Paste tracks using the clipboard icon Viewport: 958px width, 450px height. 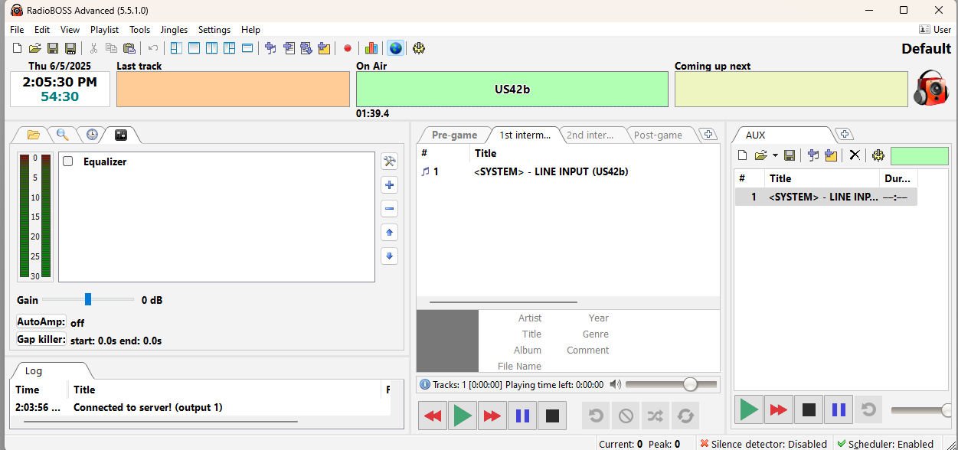(x=129, y=48)
